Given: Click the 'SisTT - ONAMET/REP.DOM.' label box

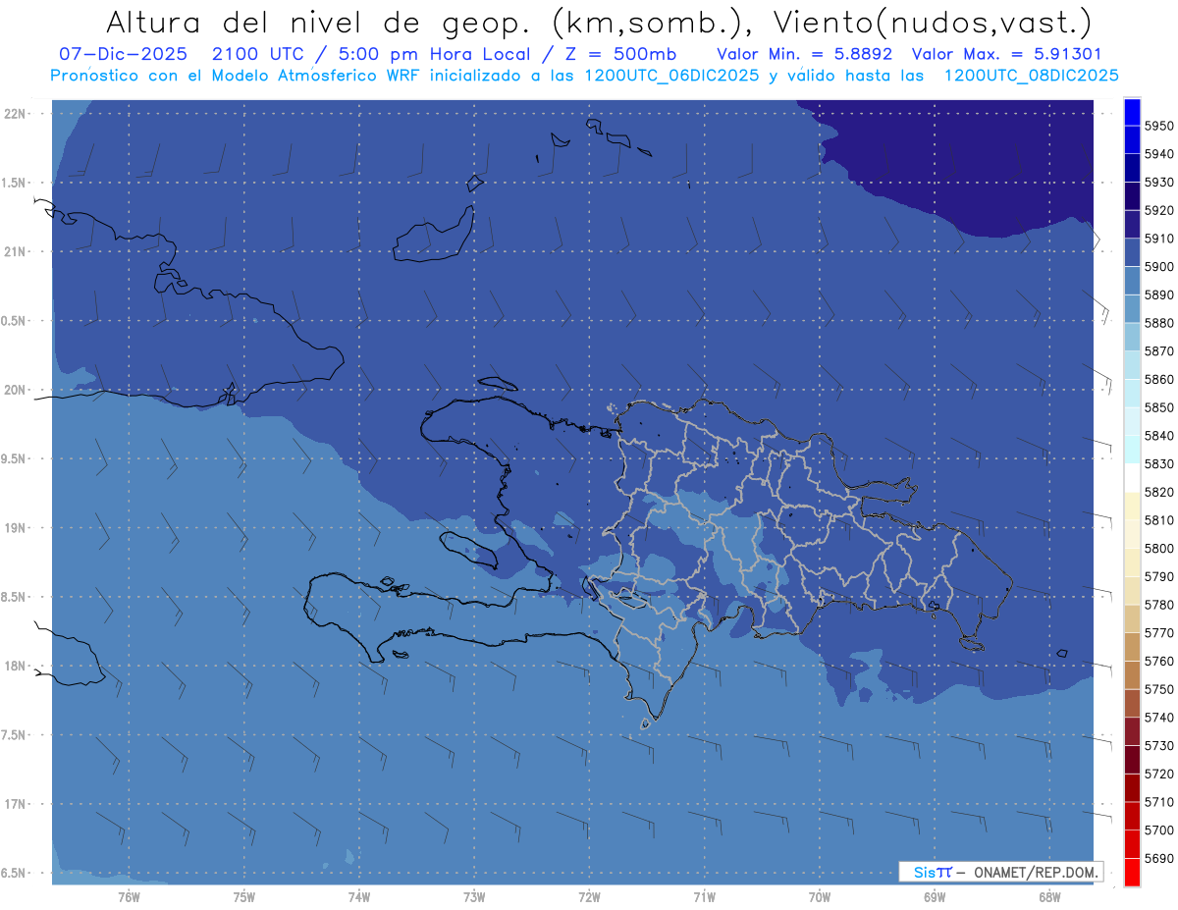Looking at the screenshot, I should 1000,872.
